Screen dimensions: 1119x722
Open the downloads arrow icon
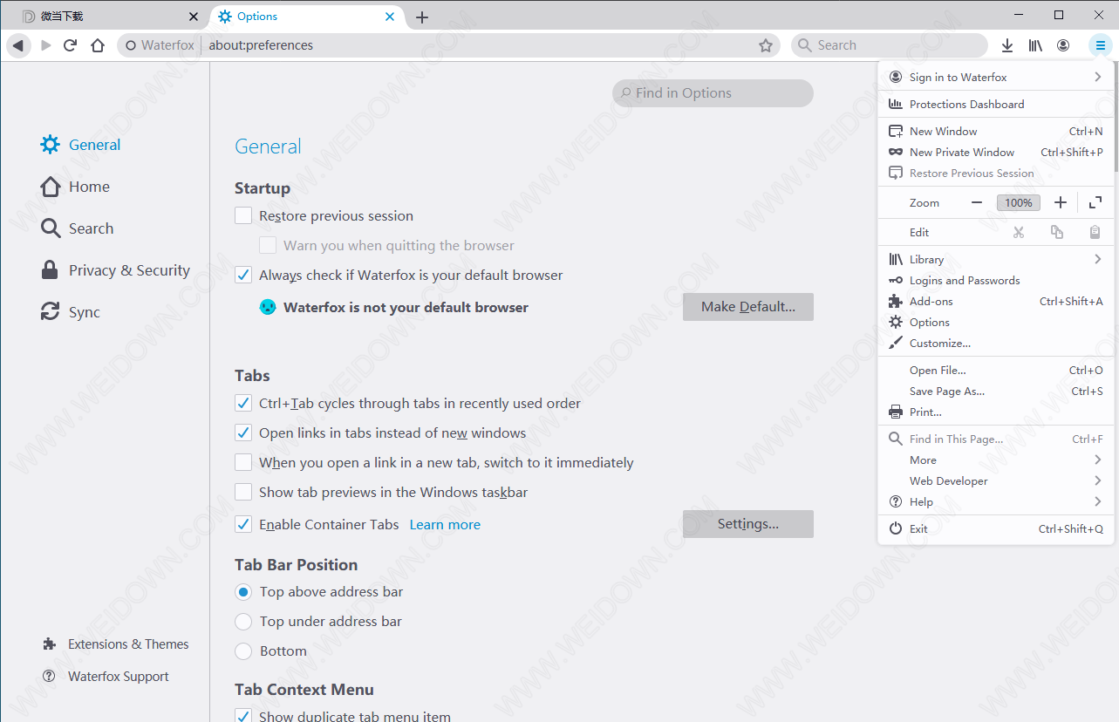click(1007, 45)
